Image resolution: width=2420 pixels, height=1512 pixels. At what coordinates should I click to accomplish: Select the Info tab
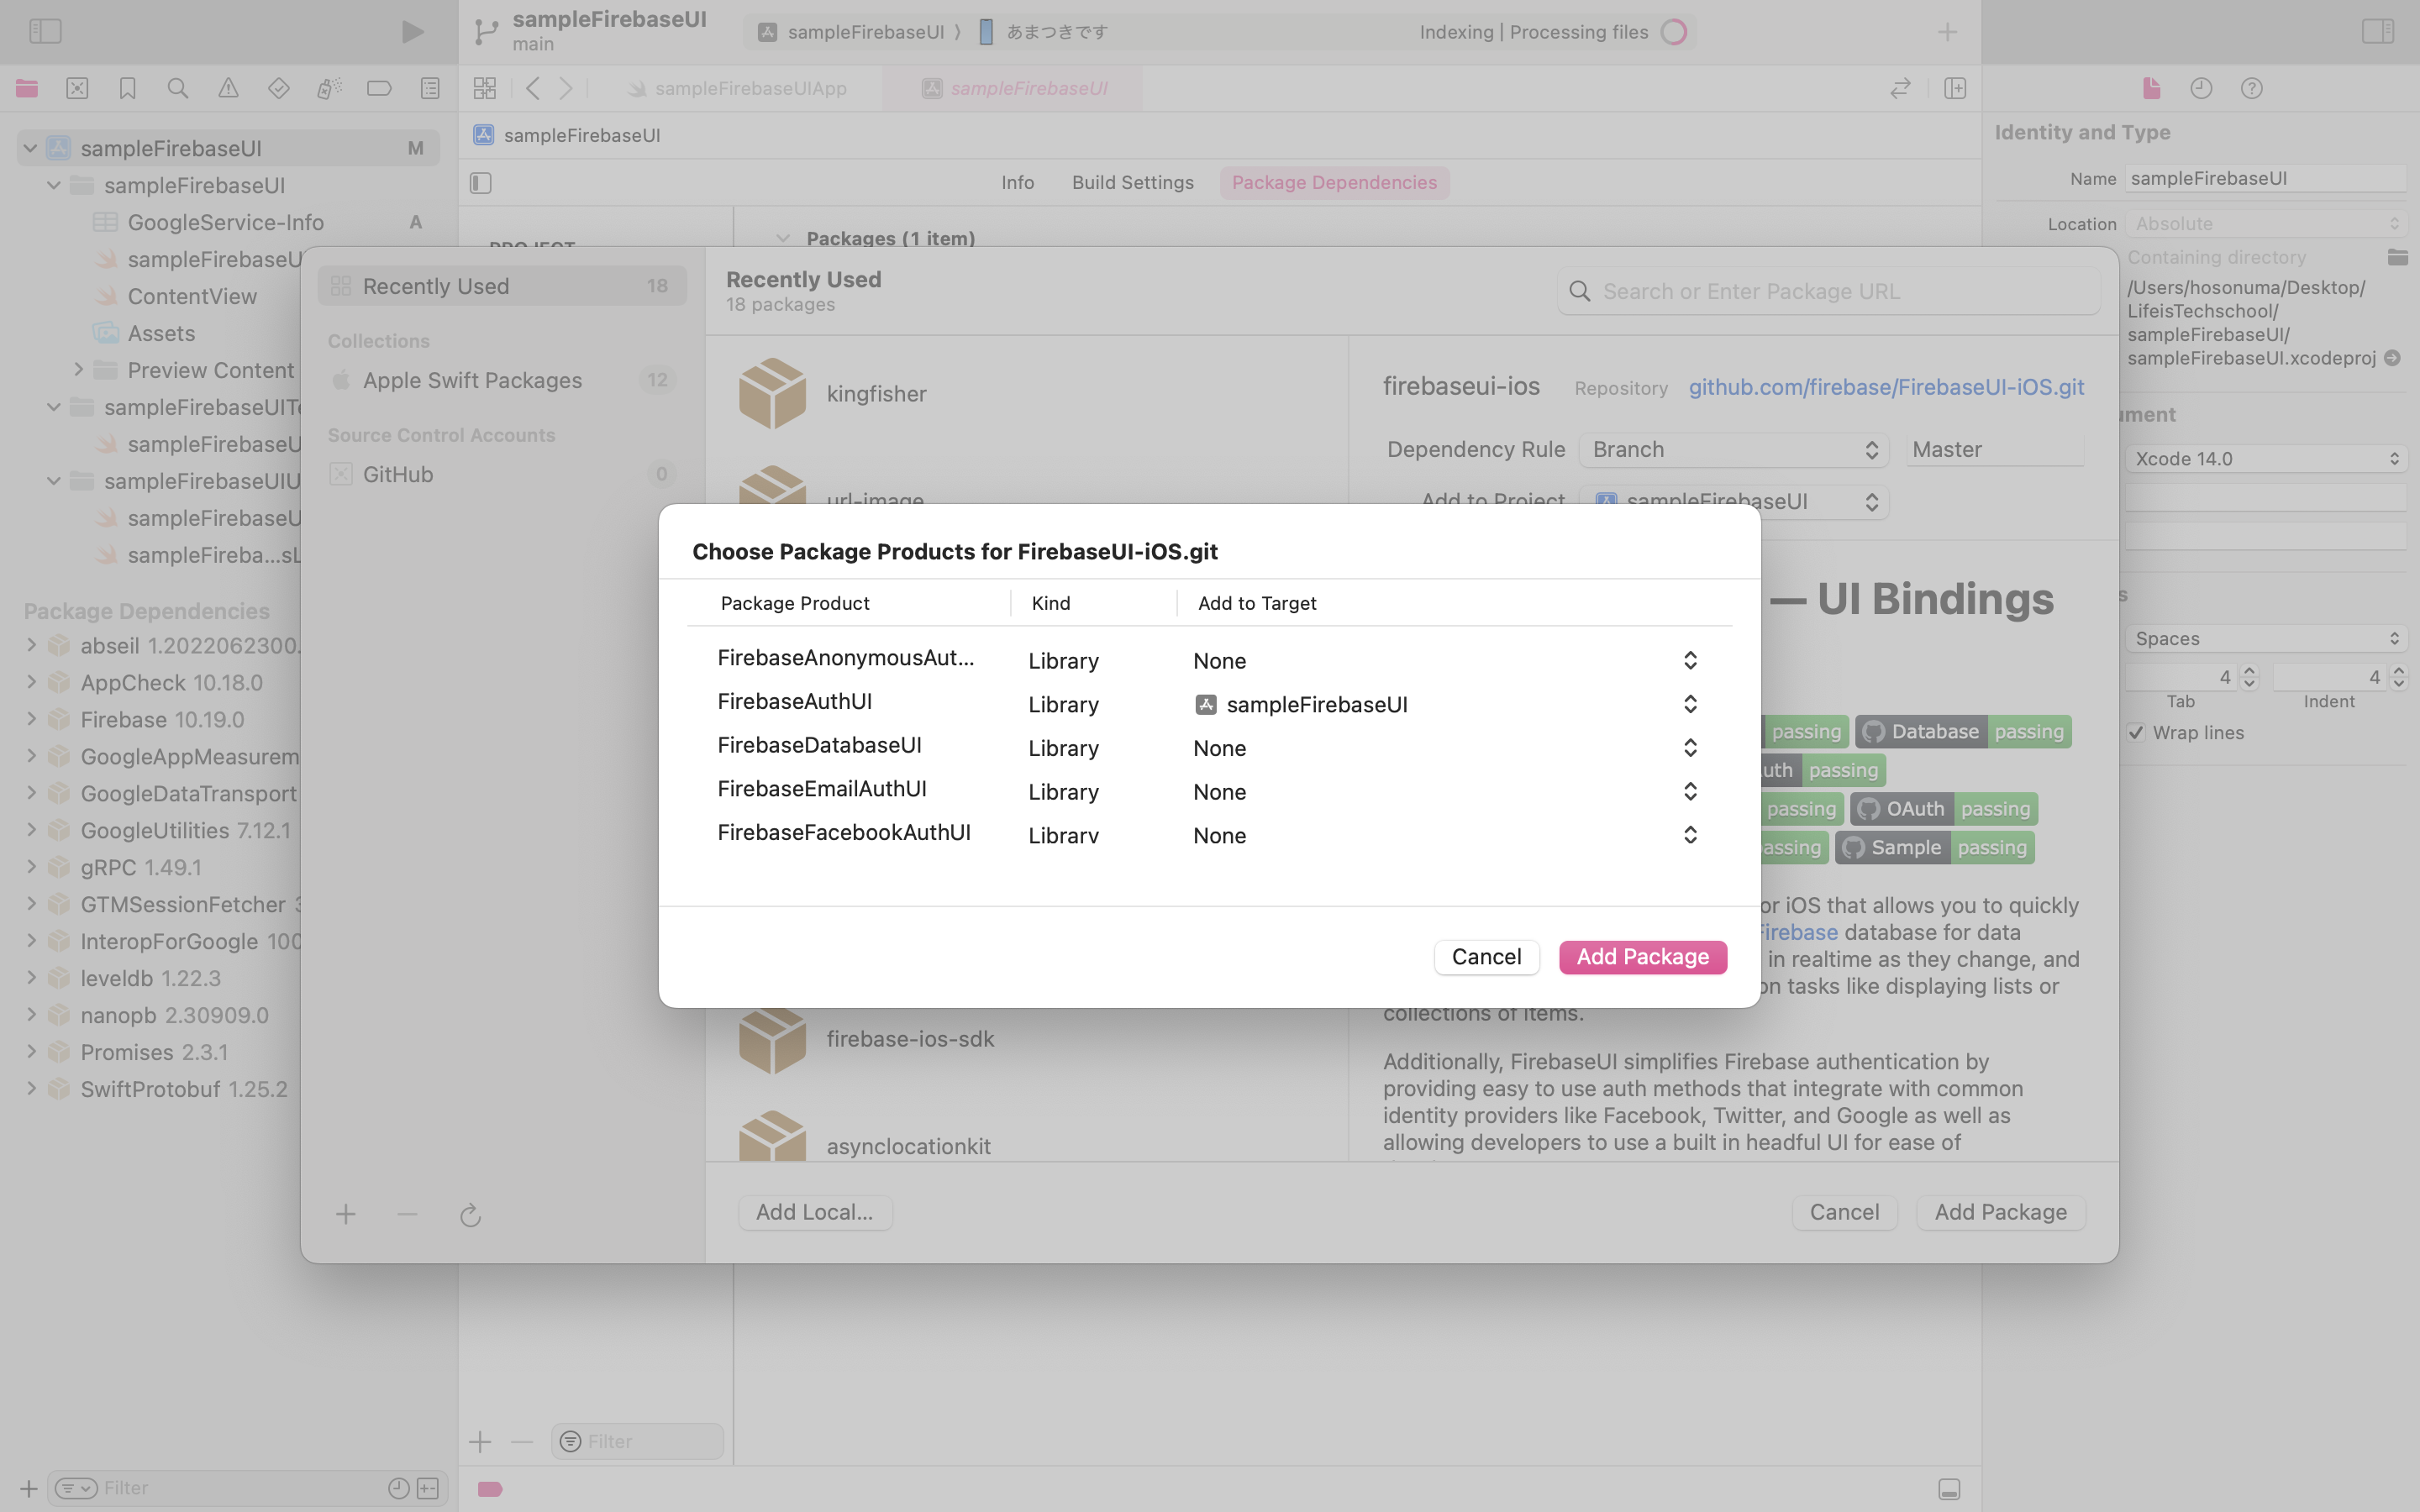pos(1017,182)
